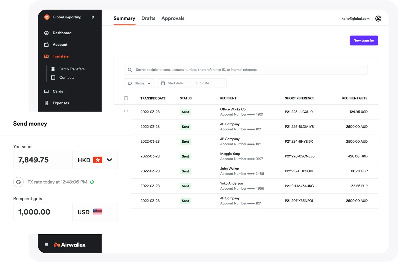Open the Batch Transfers stack icon
Image resolution: width=416 pixels, height=280 pixels.
[53, 69]
